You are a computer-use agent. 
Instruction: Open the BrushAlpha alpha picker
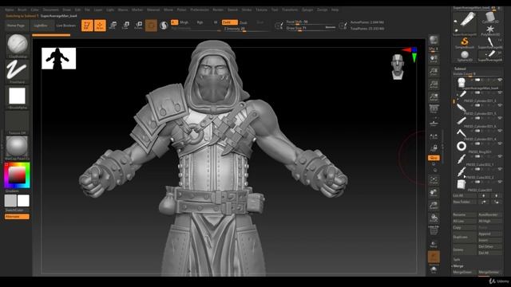[x=18, y=97]
